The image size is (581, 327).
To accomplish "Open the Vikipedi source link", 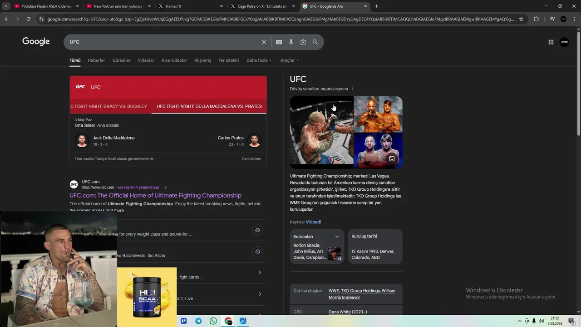I will pos(313,222).
